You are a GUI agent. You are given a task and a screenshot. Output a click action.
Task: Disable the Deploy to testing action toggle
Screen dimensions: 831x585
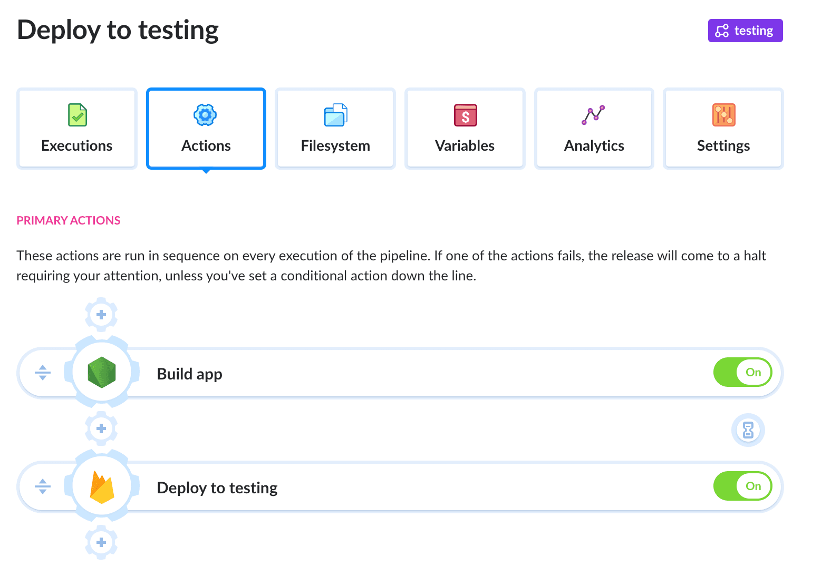[x=742, y=486]
